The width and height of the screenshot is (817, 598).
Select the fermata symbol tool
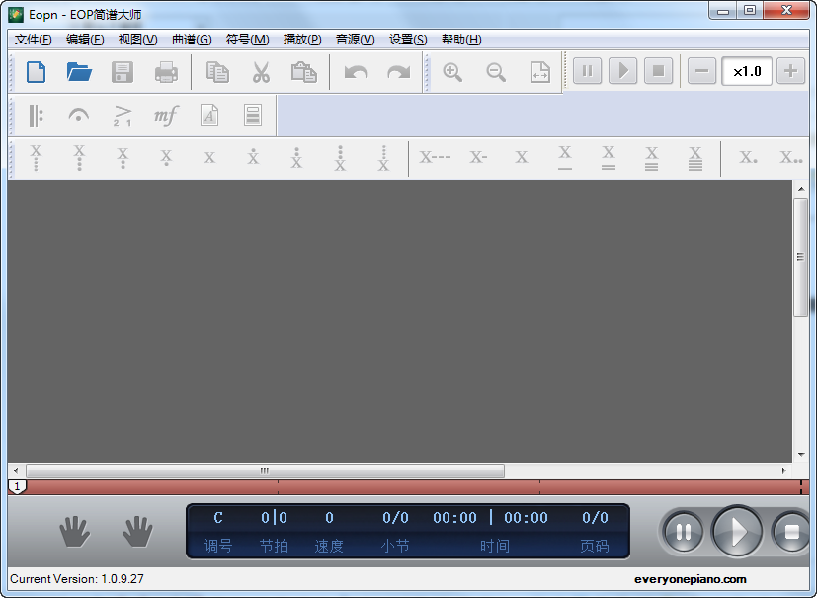click(x=80, y=116)
